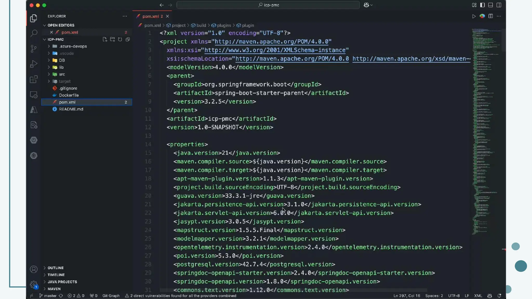Click the icp-pmc command center search box
Screen dimensions: 532x299
tap(268, 5)
